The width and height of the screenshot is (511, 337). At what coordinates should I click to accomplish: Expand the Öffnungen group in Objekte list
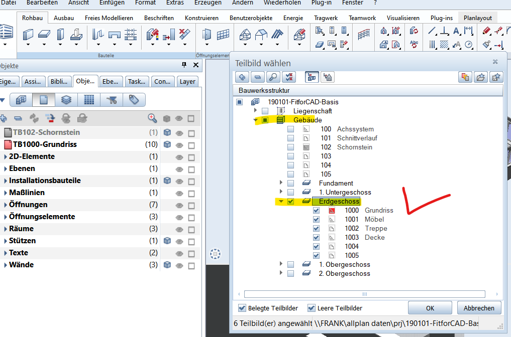tap(6, 205)
